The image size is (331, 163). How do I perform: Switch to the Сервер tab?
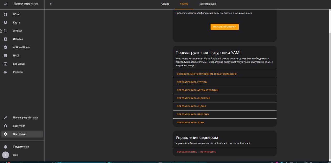(184, 4)
